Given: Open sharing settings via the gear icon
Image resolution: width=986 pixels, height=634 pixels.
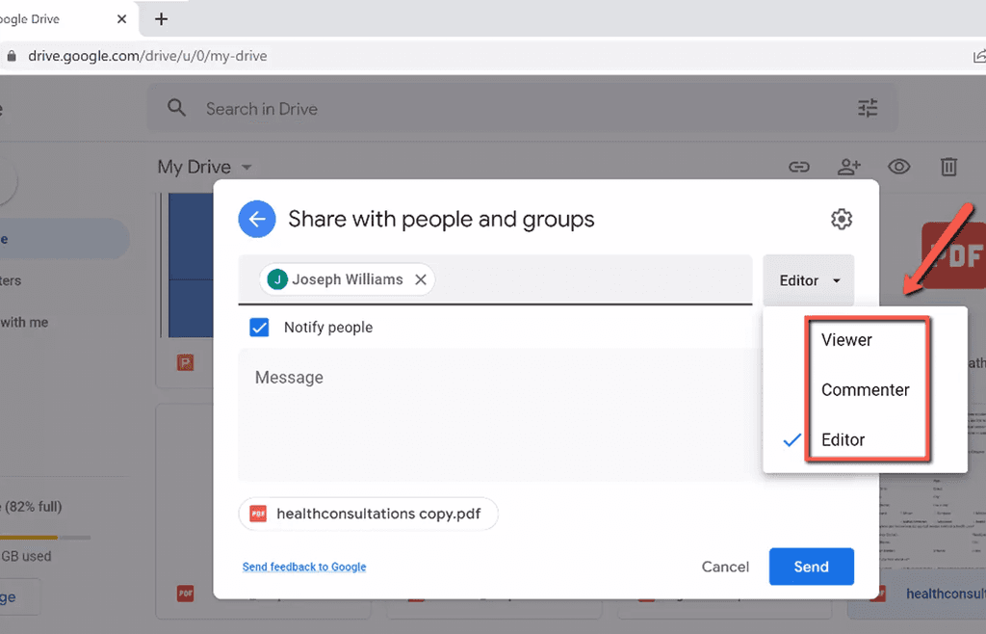Looking at the screenshot, I should 841,219.
